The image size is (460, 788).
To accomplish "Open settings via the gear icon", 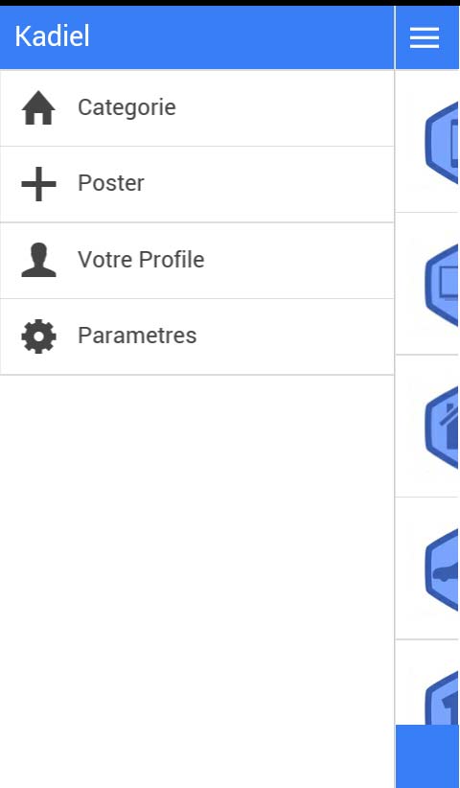I will (38, 336).
